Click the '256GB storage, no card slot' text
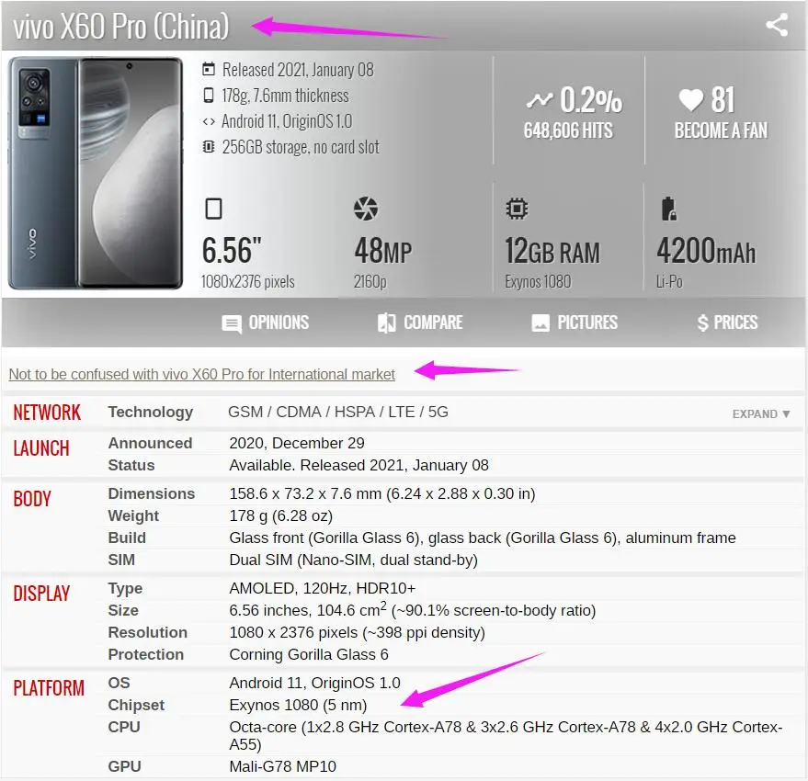This screenshot has width=808, height=781. point(301,147)
